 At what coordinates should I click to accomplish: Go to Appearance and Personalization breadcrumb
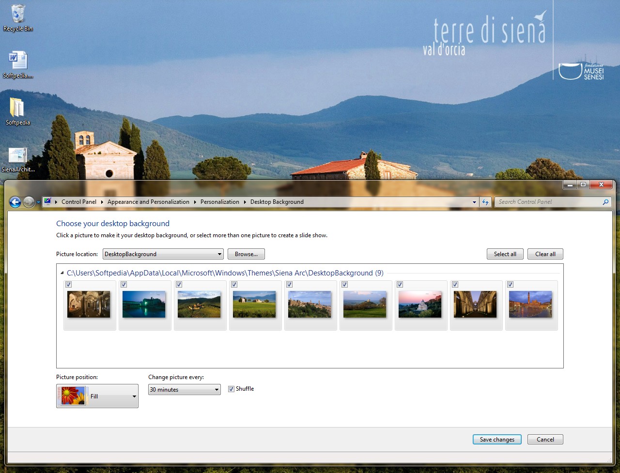148,202
